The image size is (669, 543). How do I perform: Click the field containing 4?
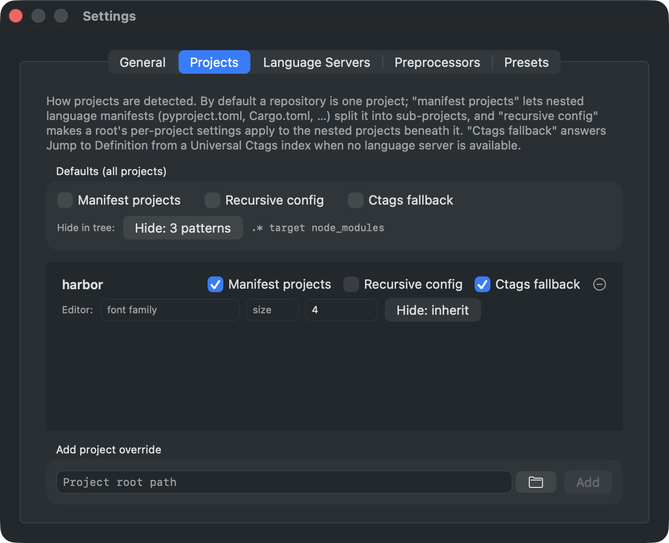(x=341, y=310)
